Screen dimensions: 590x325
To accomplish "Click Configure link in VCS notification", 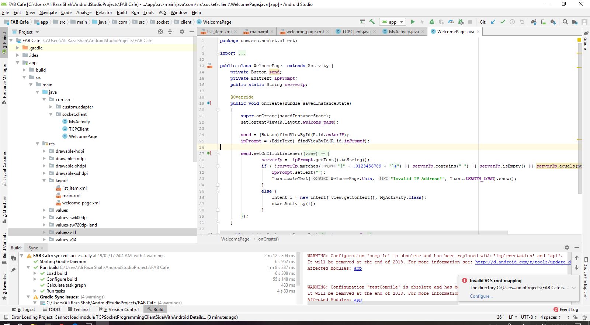I will 481,296.
